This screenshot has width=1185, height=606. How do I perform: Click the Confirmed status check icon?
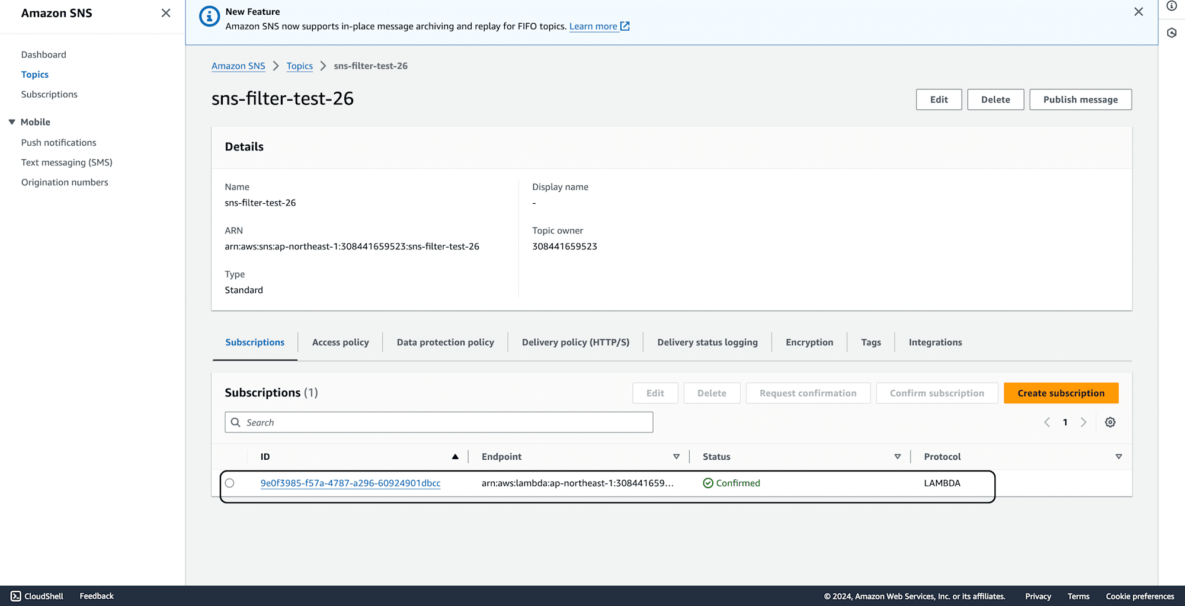pos(708,483)
